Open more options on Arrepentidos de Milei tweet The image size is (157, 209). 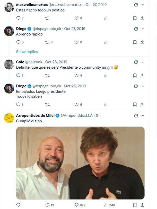pos(142,116)
